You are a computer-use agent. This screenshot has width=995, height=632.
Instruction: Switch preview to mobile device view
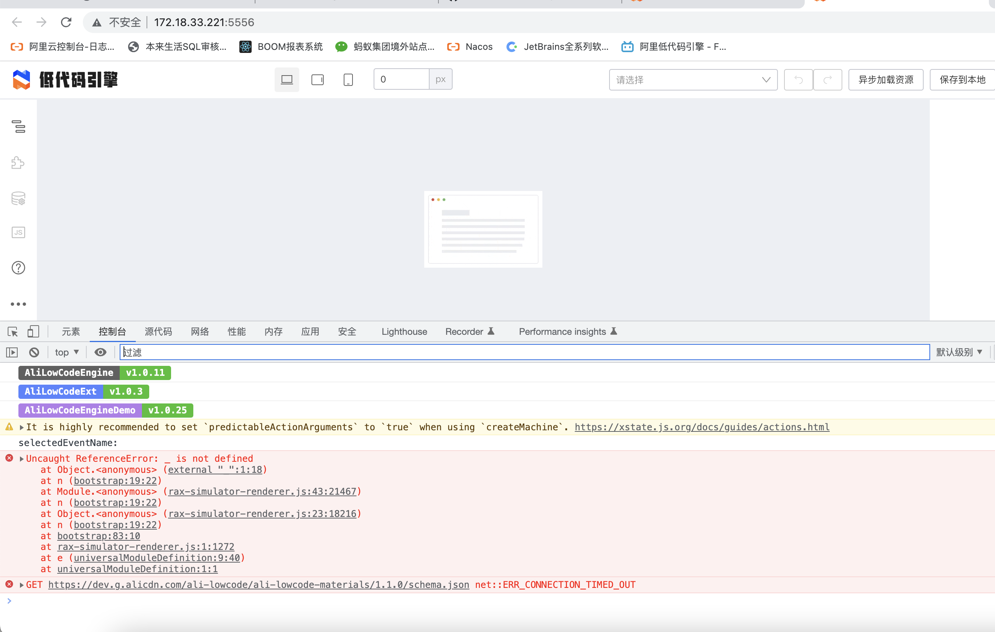point(348,79)
